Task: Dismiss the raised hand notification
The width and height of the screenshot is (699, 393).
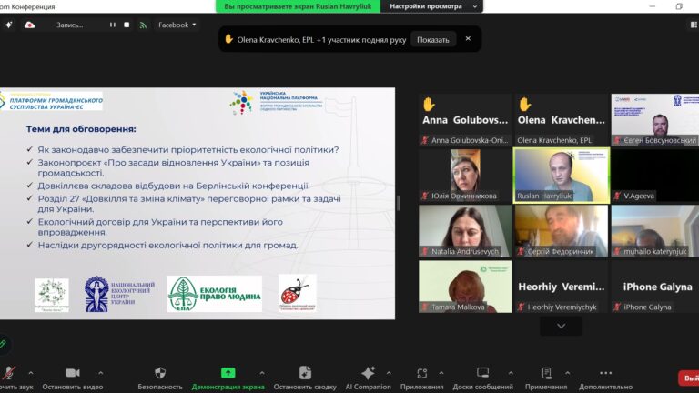Action: (468, 39)
